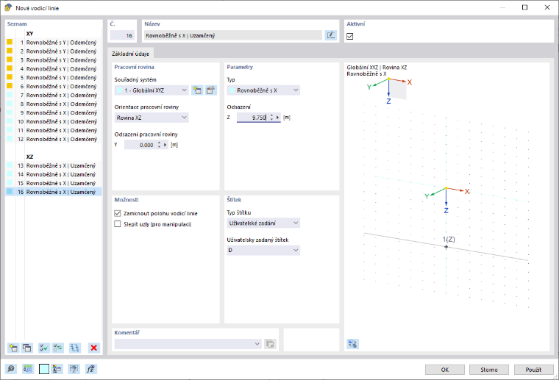Click the OK button
This screenshot has width=559, height=380.
tap(444, 370)
